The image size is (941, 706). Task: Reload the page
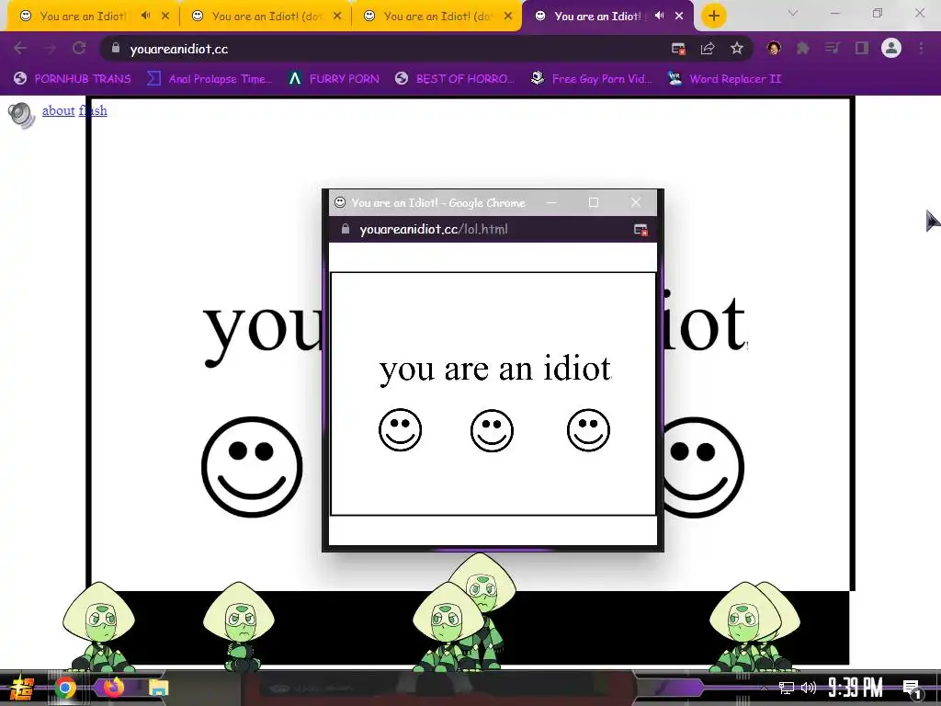(x=79, y=48)
